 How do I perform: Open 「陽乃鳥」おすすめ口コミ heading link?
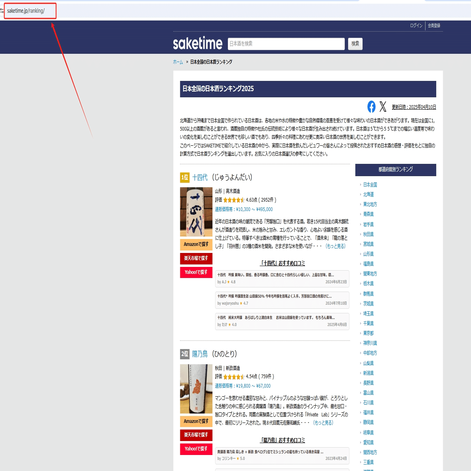click(283, 440)
